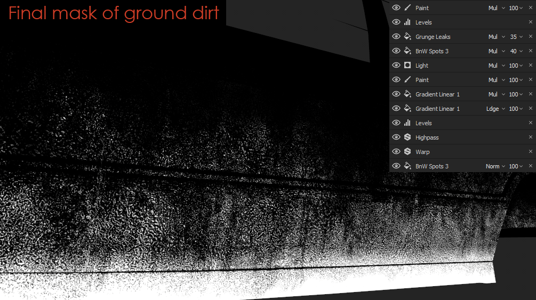This screenshot has height=300, width=536.
Task: Delete the Highpass filter
Action: (531, 137)
